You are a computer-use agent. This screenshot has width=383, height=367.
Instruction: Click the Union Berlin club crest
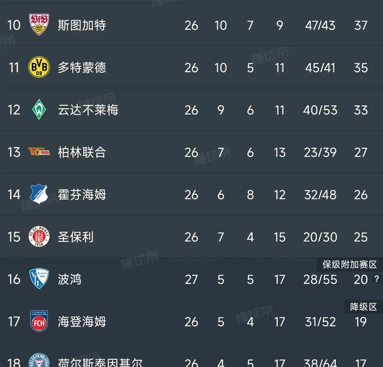(x=39, y=152)
